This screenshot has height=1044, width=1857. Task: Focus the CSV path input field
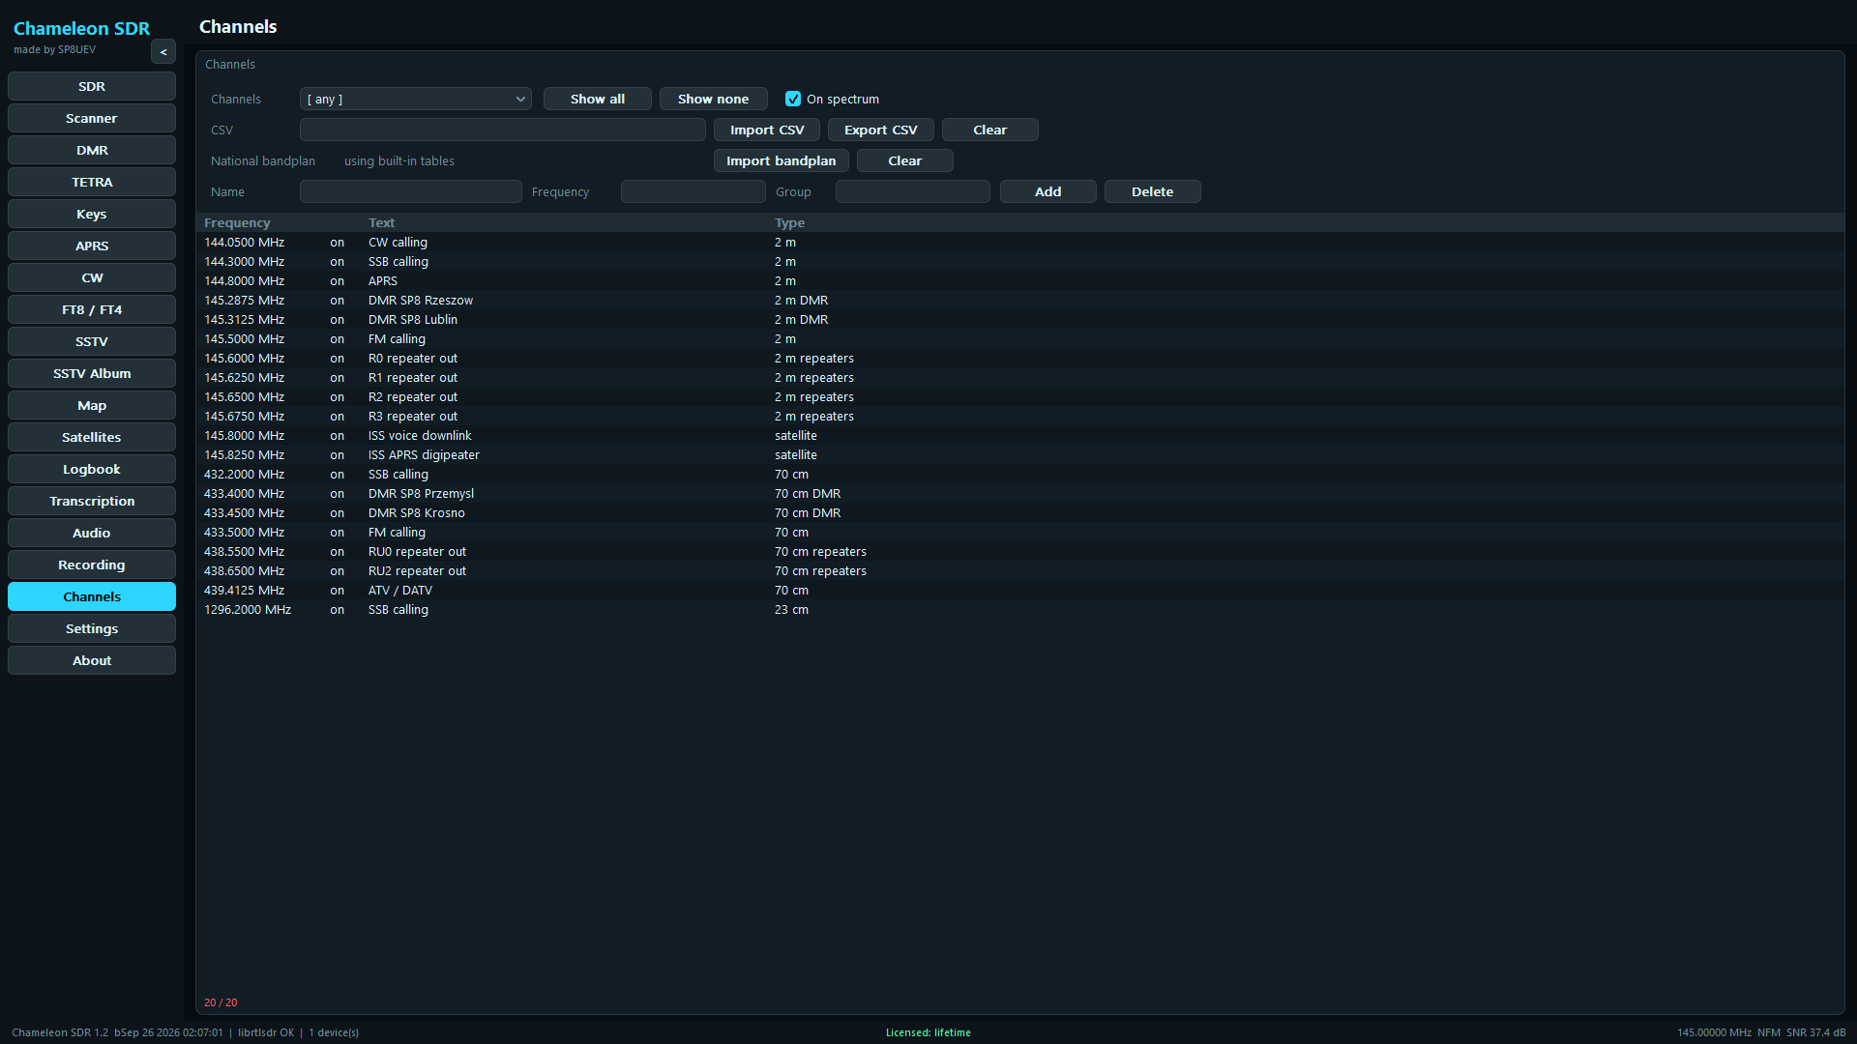click(503, 130)
